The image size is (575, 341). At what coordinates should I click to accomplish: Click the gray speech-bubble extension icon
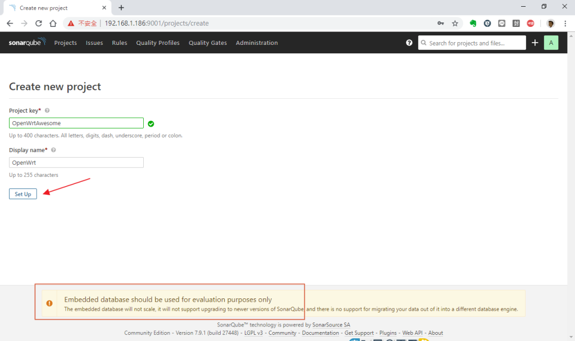tap(501, 24)
